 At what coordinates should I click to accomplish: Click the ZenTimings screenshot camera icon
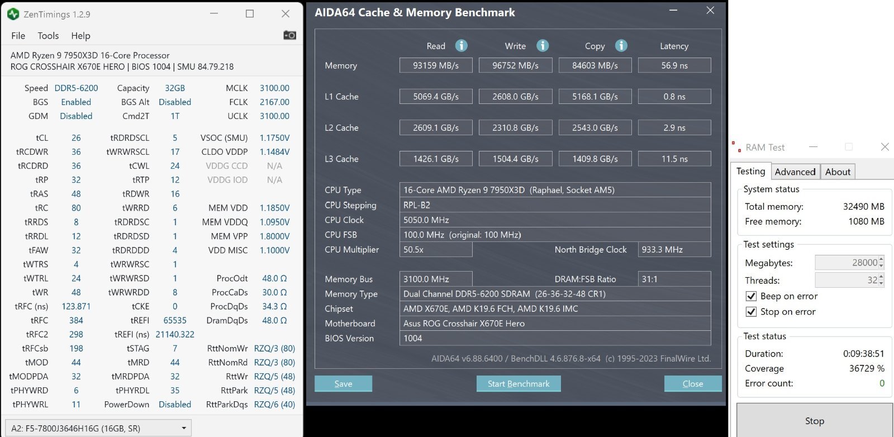[x=289, y=35]
